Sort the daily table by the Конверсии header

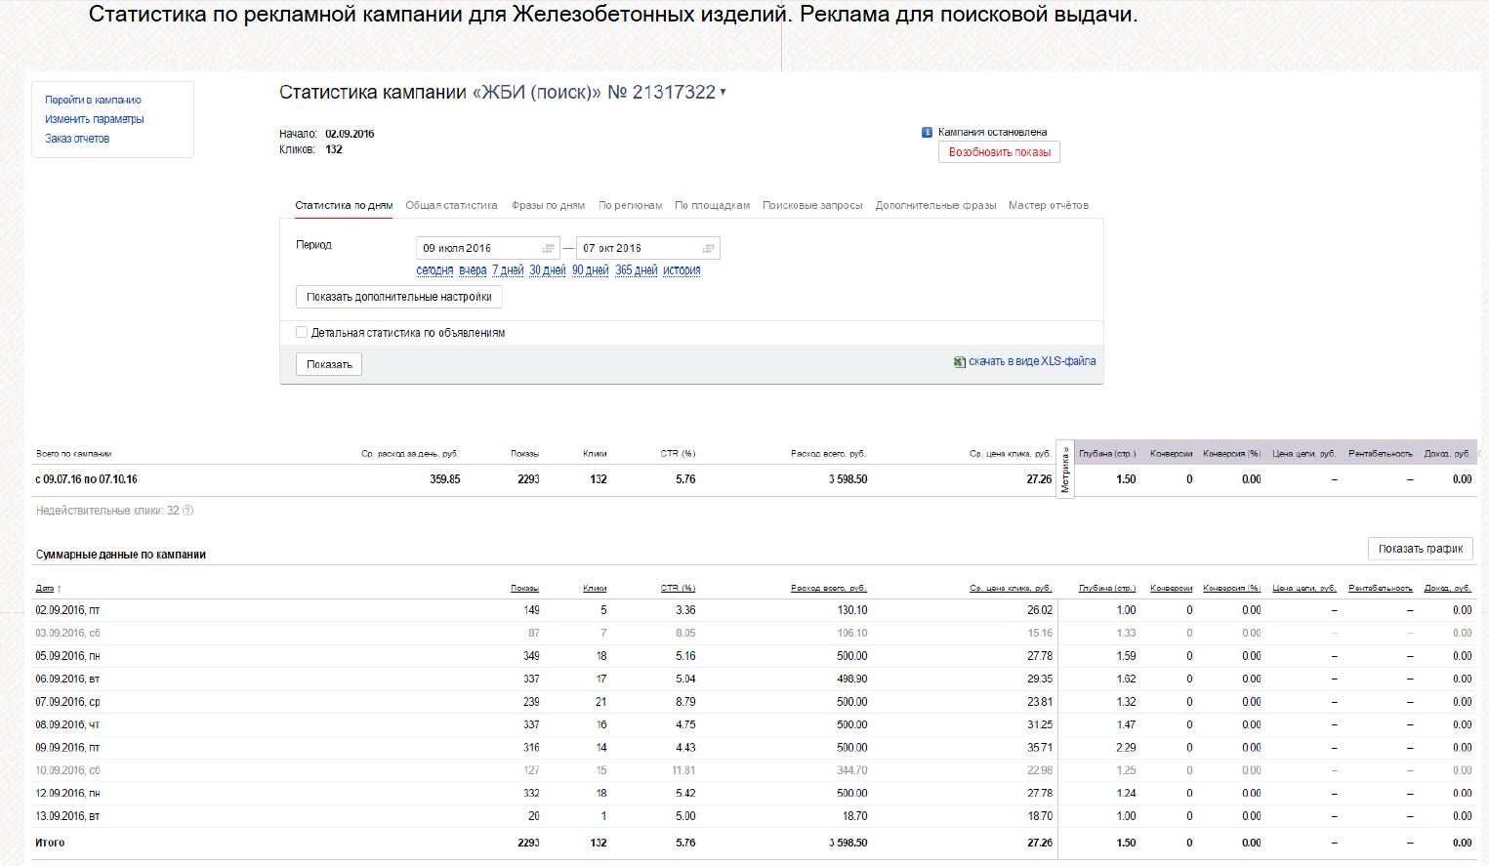(x=1172, y=589)
